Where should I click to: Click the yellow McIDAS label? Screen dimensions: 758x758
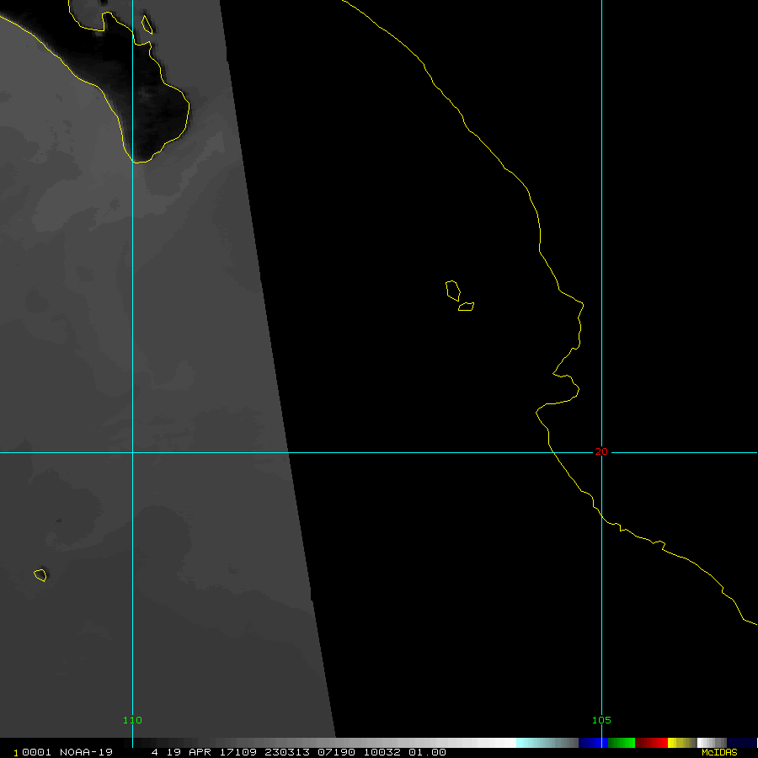coord(719,752)
